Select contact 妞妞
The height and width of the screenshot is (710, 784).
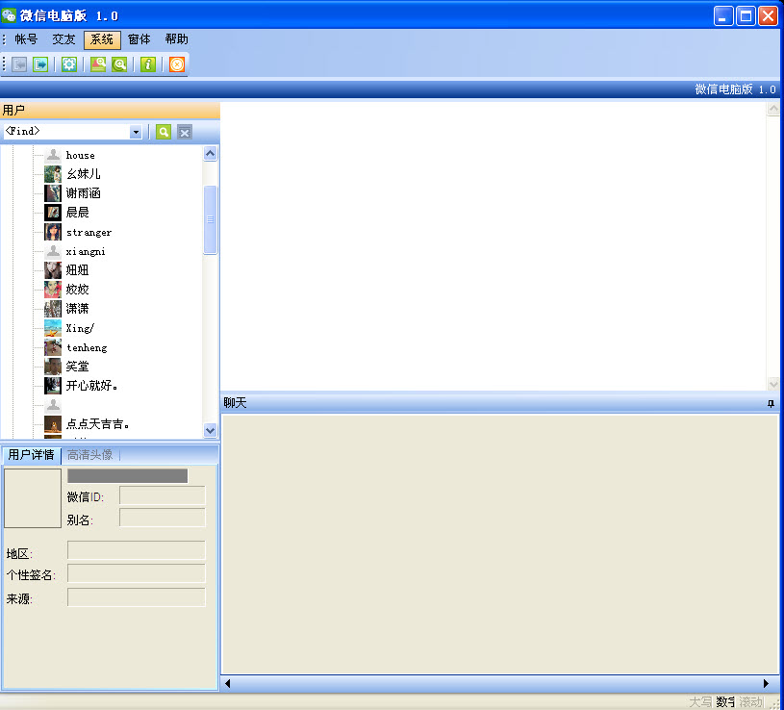(x=78, y=270)
